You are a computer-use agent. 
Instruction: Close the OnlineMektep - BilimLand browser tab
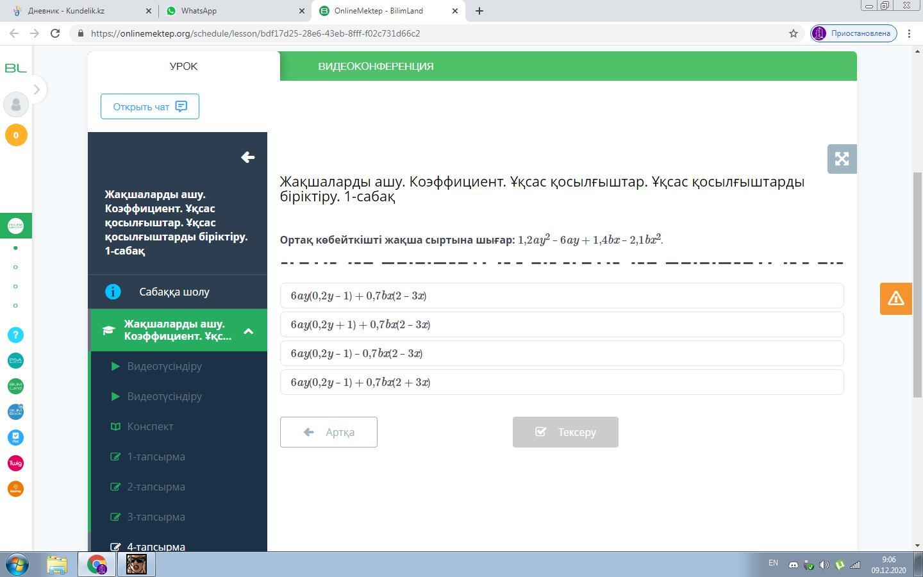455,11
